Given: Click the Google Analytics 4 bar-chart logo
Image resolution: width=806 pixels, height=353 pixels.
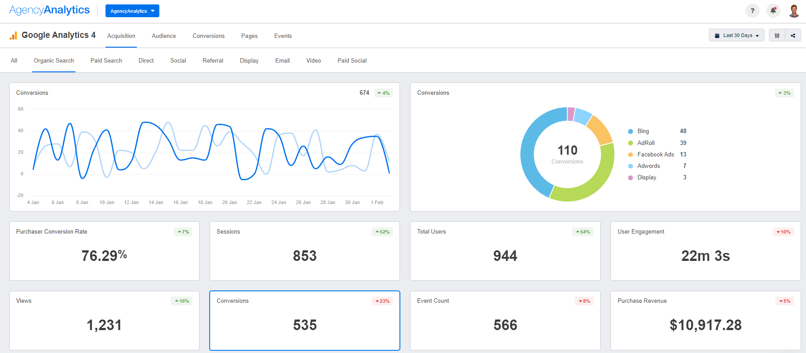Looking at the screenshot, I should [x=13, y=36].
